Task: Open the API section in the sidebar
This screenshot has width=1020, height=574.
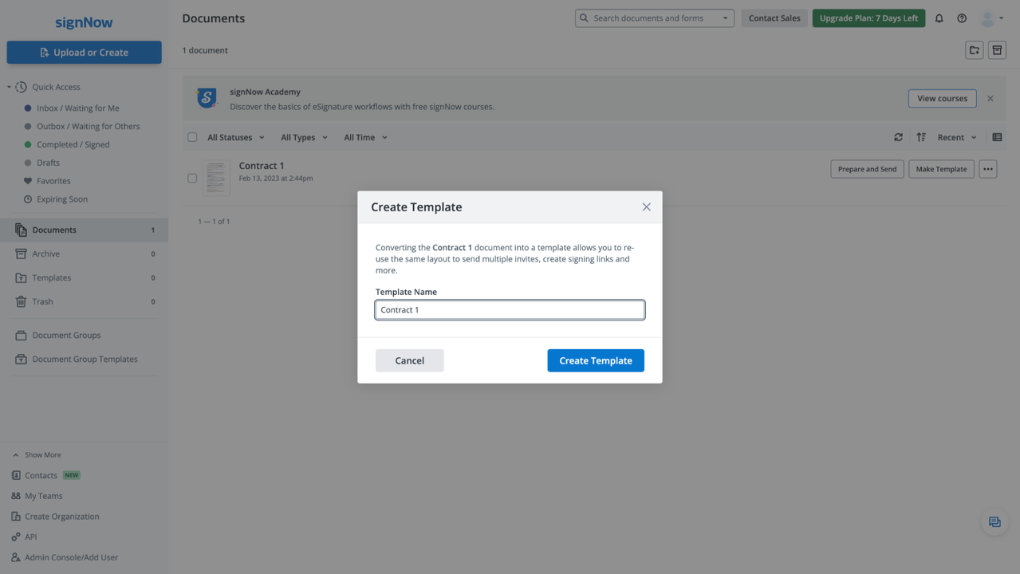Action: (x=29, y=536)
